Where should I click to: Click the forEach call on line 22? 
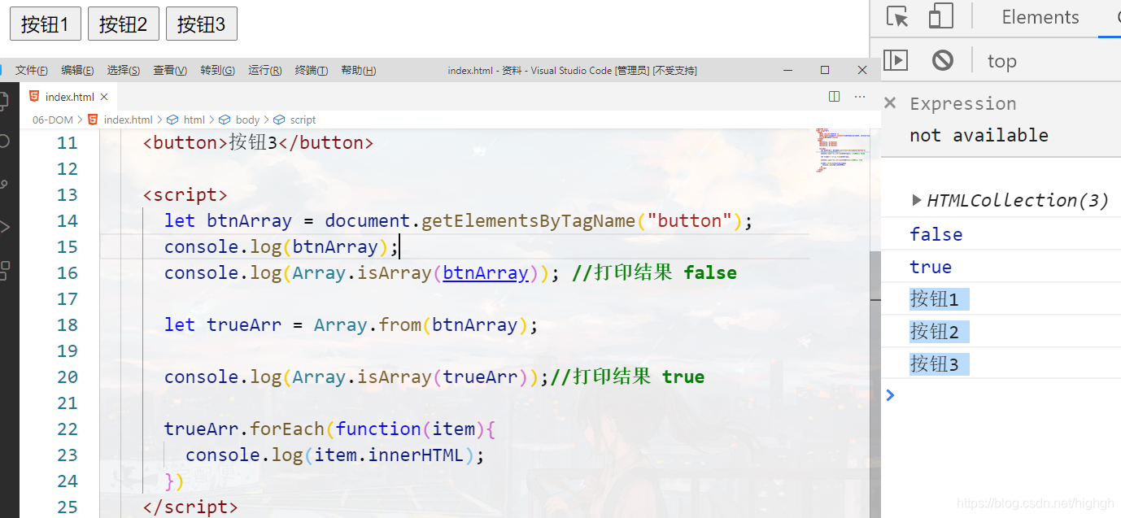tap(287, 429)
